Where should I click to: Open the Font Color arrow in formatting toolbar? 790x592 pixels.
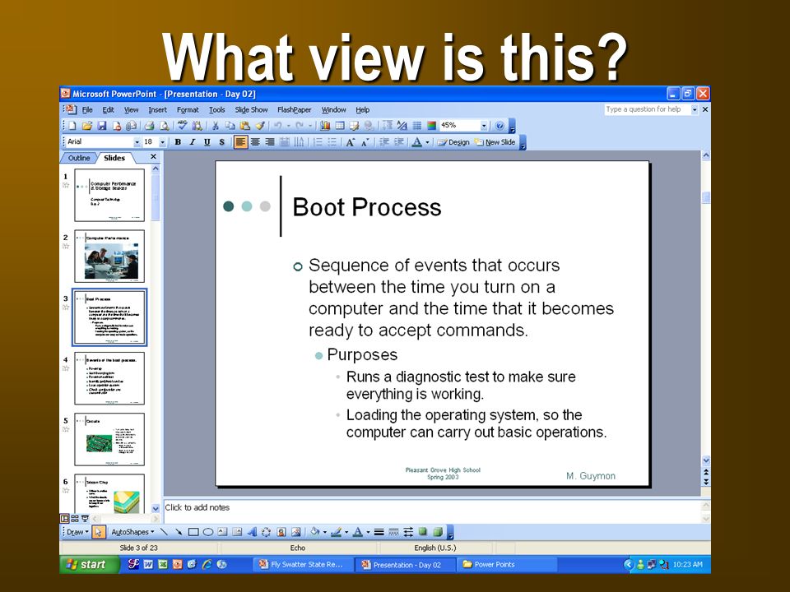click(427, 142)
